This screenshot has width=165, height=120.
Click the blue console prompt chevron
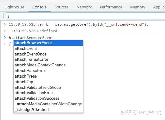[5, 37]
